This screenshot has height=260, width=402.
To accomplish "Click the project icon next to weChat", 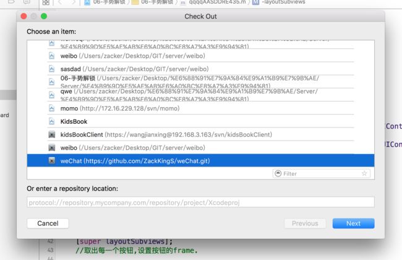I will point(52,161).
